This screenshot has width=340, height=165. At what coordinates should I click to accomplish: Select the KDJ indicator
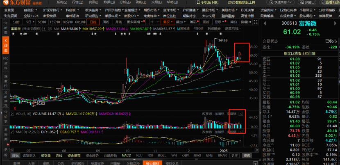[x=139, y=156]
